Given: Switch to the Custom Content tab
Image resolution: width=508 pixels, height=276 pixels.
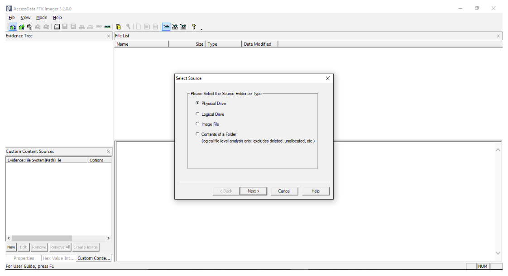Looking at the screenshot, I should click(x=94, y=258).
